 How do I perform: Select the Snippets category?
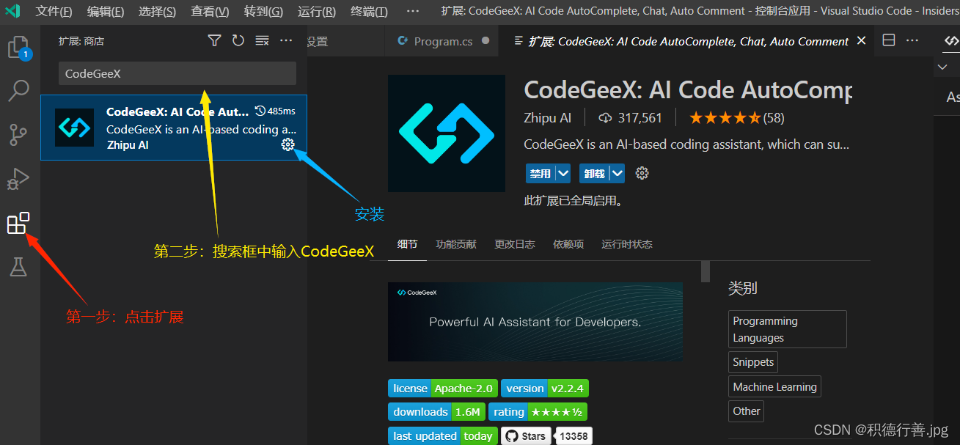point(753,362)
